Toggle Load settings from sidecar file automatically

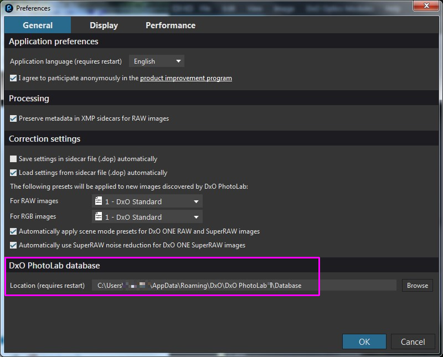(13, 173)
